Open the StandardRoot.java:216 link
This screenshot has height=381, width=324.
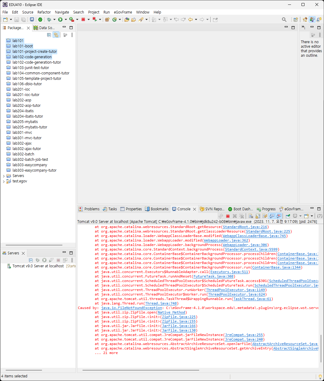pyautogui.click(x=245, y=227)
